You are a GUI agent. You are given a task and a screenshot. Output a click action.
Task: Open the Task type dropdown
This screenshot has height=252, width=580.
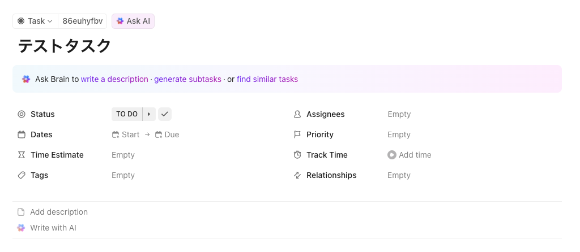click(35, 21)
